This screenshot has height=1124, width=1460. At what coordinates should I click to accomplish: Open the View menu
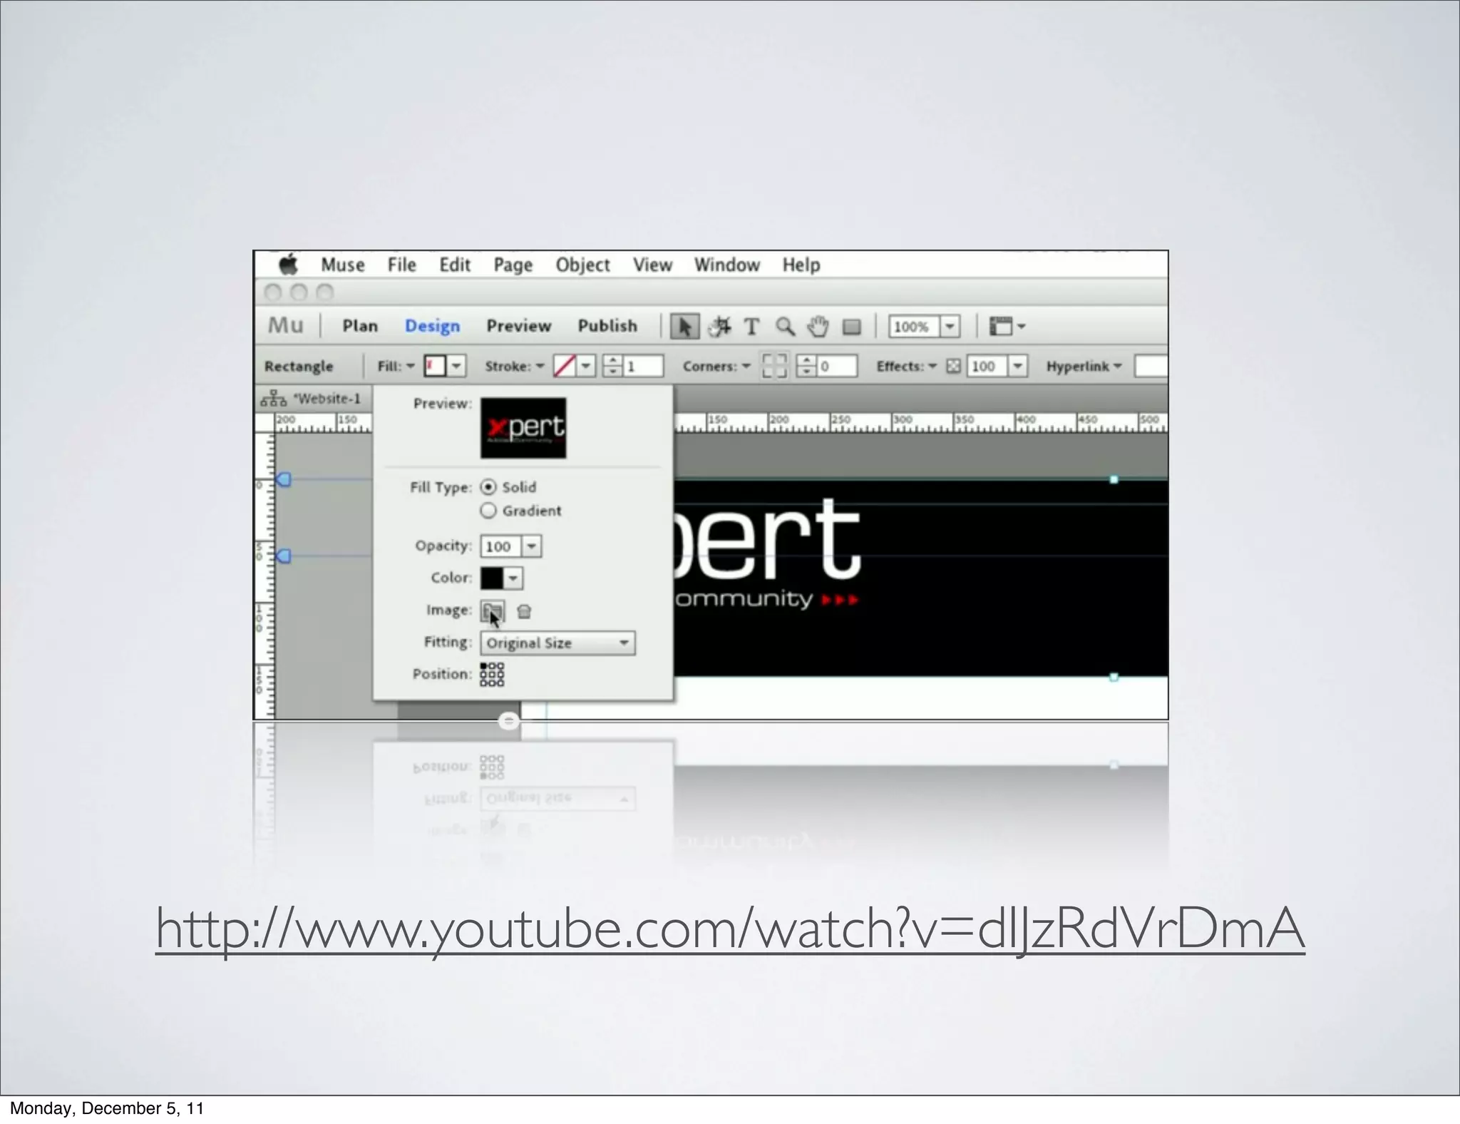coord(652,265)
